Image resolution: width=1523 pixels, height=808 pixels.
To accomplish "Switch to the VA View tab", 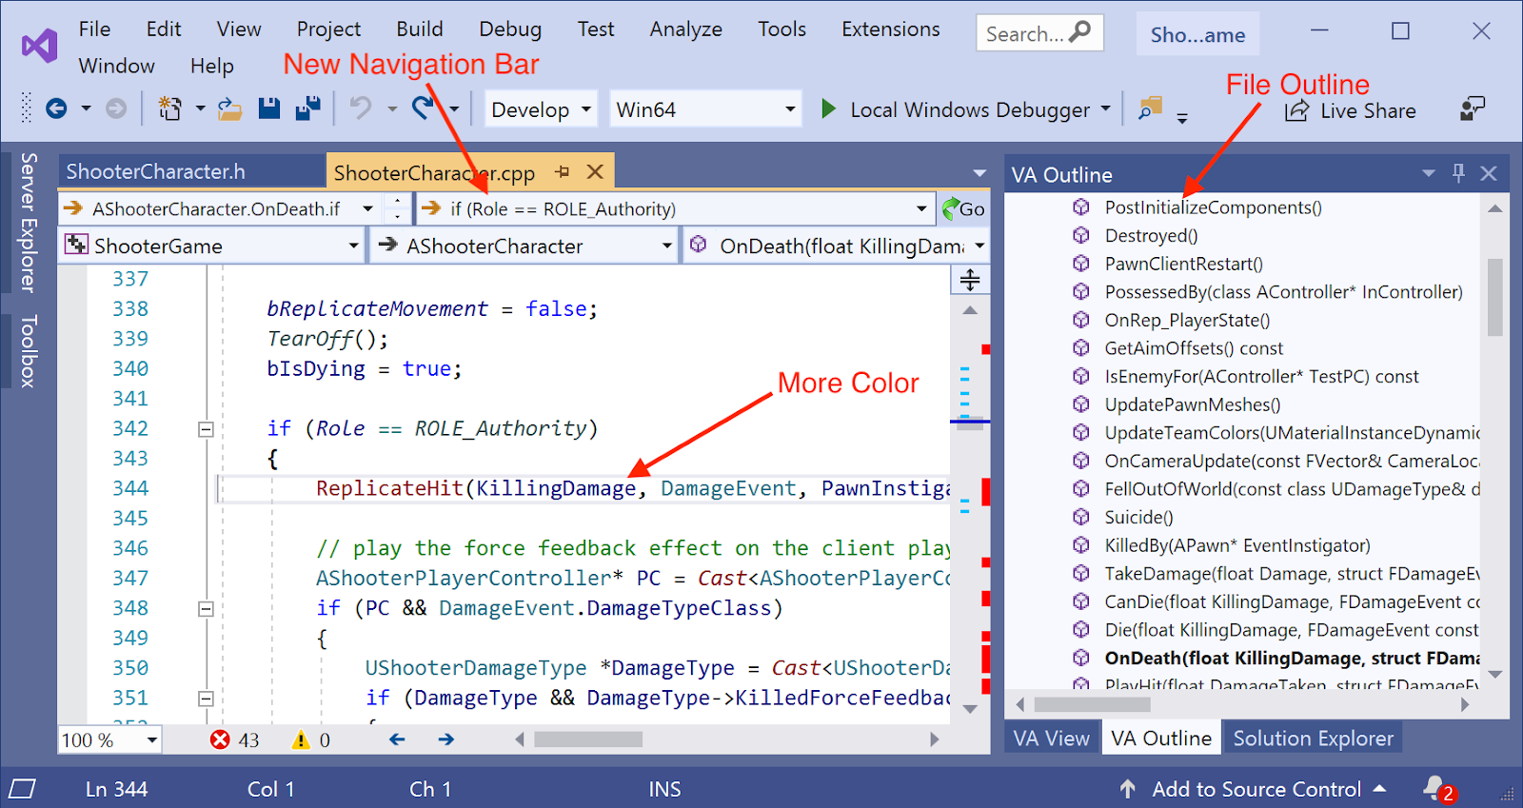I will (x=1051, y=738).
